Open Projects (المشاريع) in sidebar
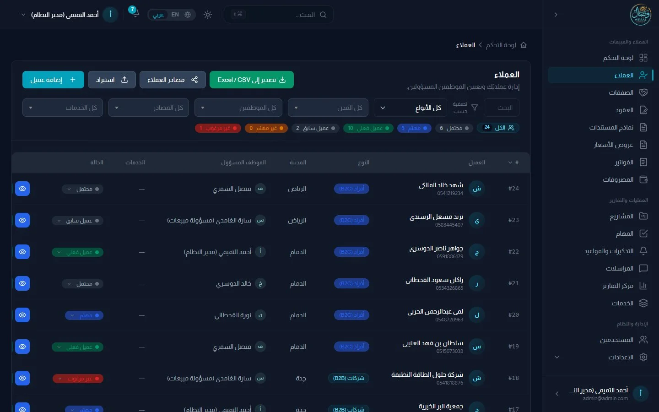 (600, 216)
